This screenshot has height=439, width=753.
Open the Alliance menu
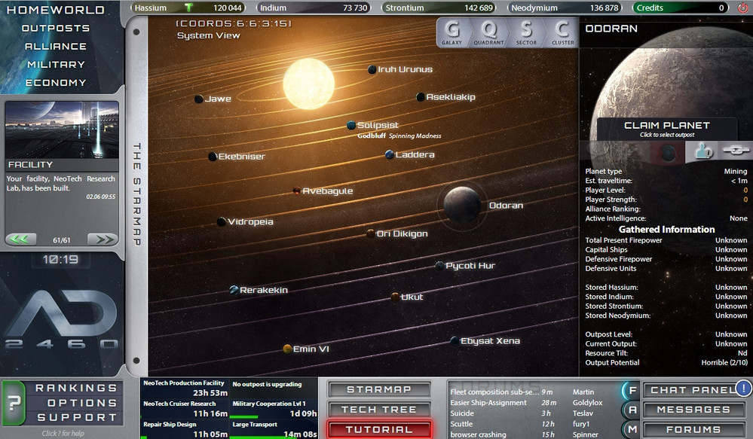click(x=56, y=47)
